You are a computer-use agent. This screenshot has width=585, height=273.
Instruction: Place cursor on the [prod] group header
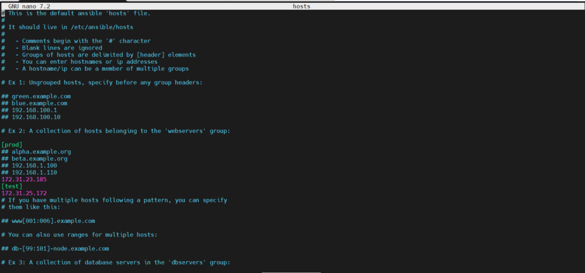point(12,145)
